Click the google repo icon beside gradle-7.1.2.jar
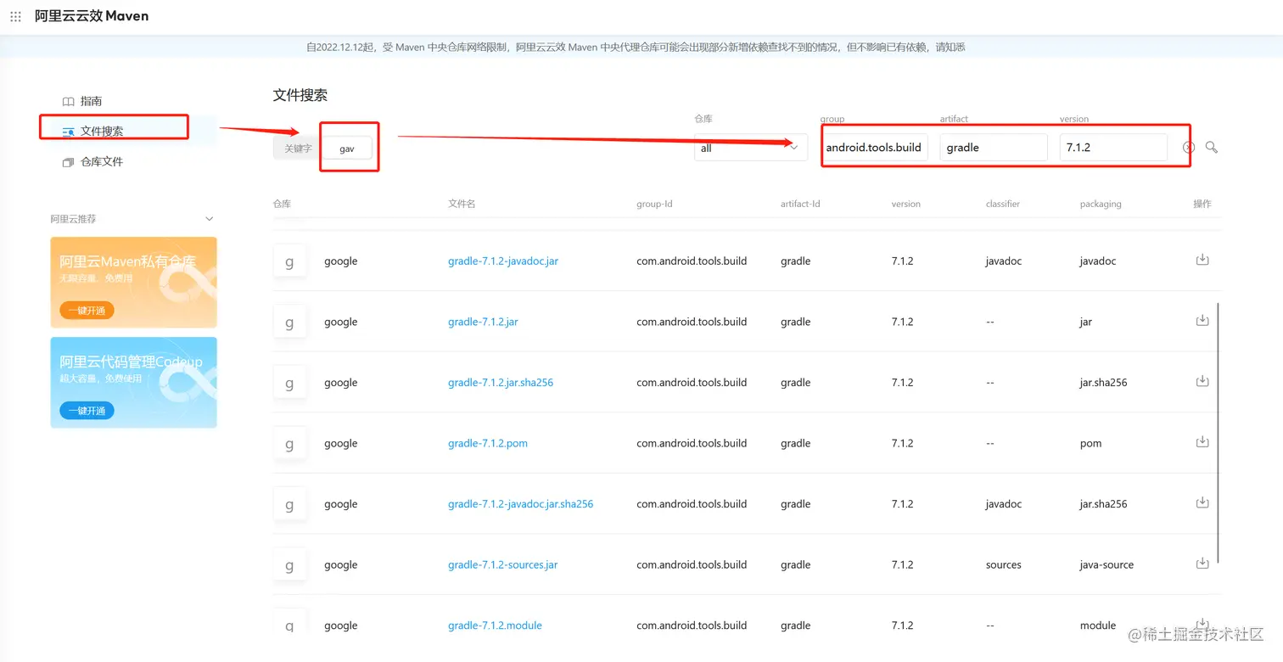 pyautogui.click(x=289, y=323)
